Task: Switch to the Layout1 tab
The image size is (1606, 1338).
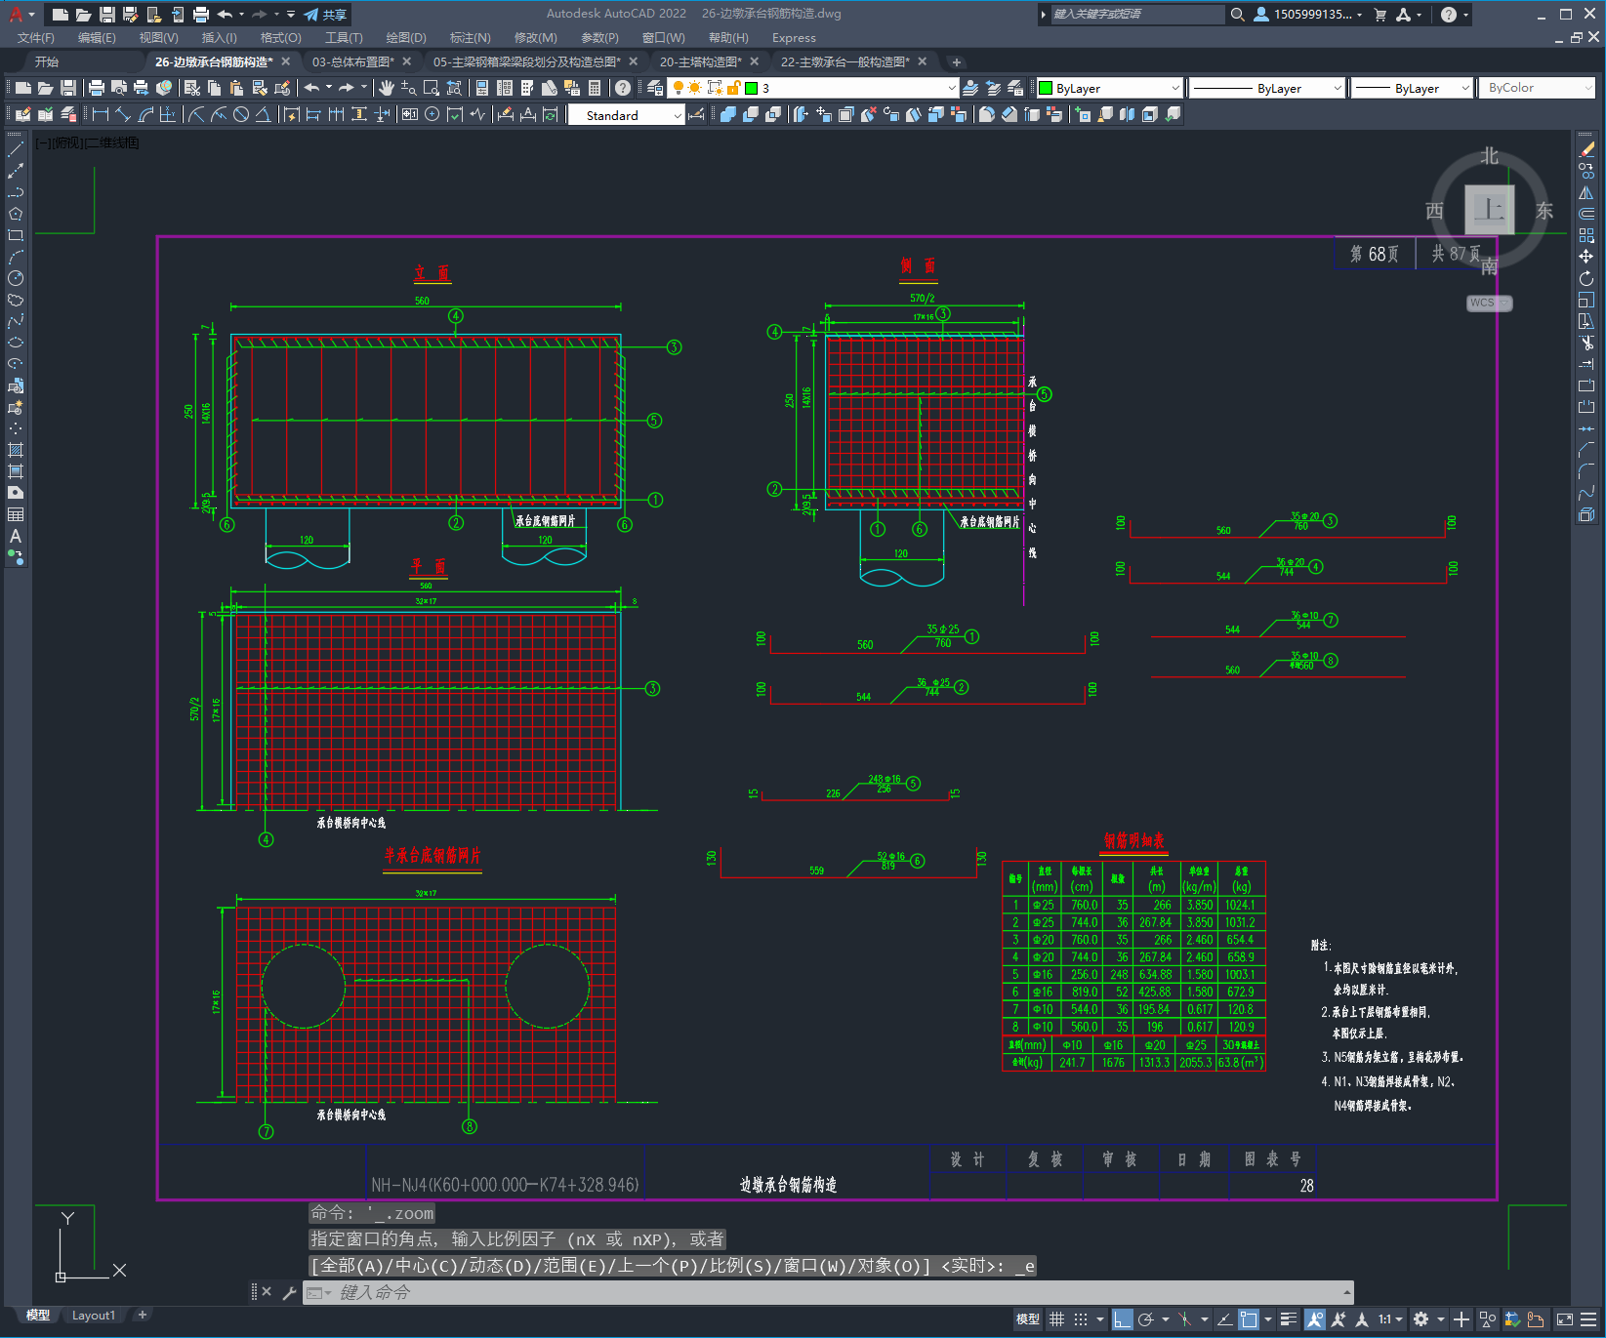Action: click(x=93, y=1315)
